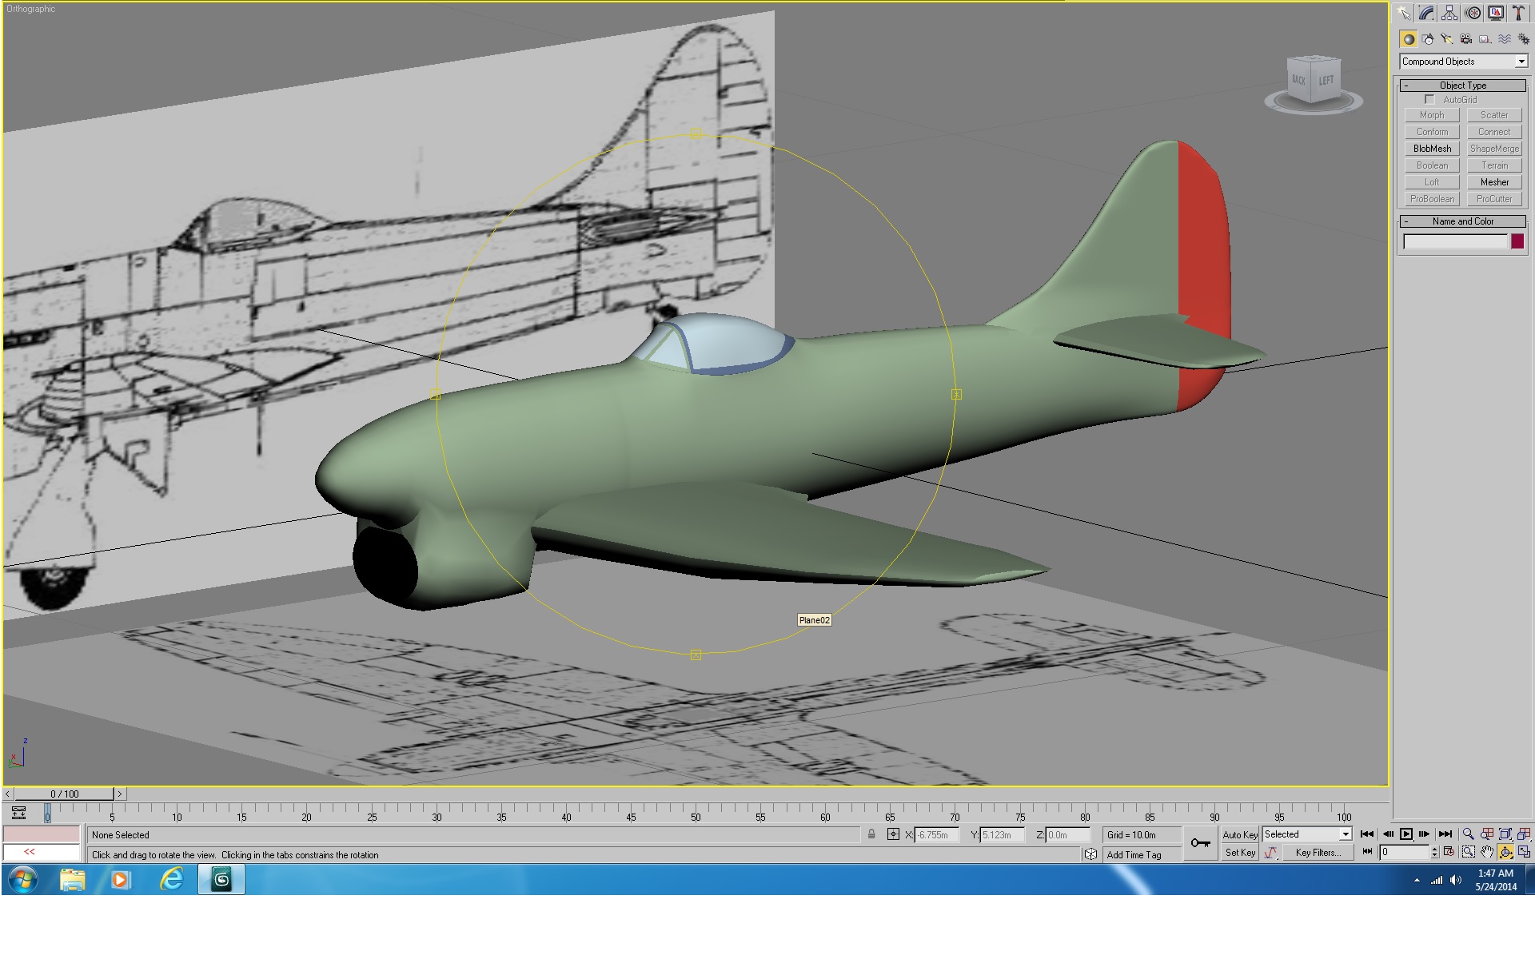Toggle Absolute/Offset transform type-in mode
Image resolution: width=1535 pixels, height=959 pixels.
click(x=893, y=834)
